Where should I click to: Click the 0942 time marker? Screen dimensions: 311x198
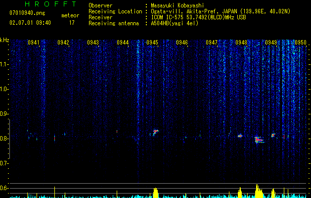coord(63,42)
